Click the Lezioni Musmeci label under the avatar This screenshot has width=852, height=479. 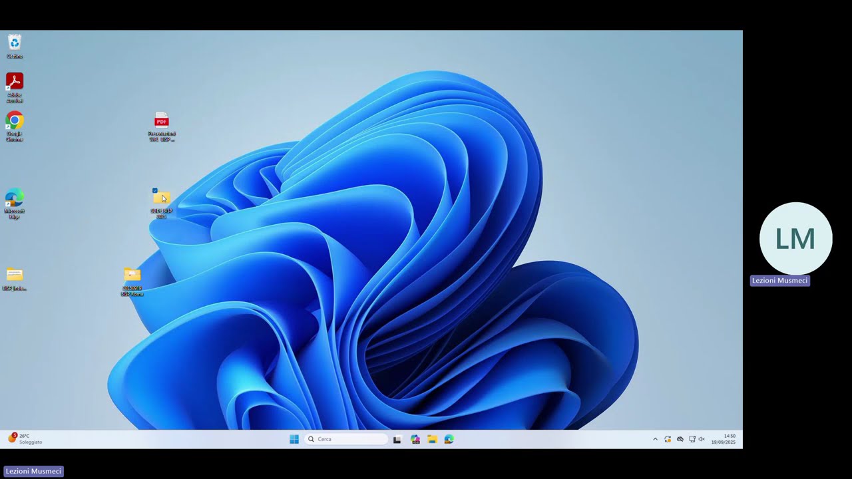(x=780, y=281)
